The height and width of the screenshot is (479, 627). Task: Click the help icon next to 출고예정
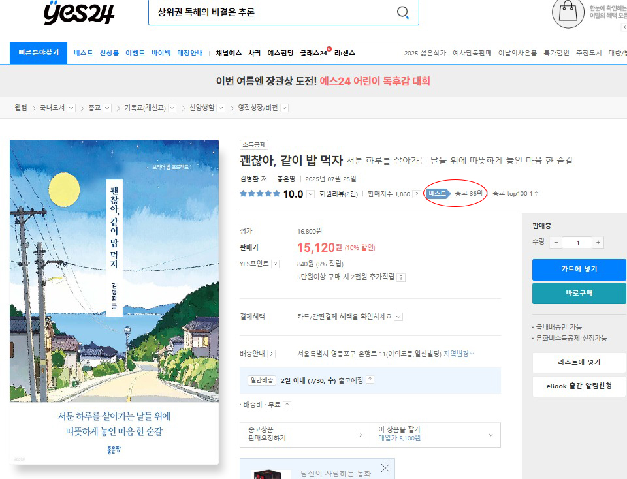[x=370, y=380]
